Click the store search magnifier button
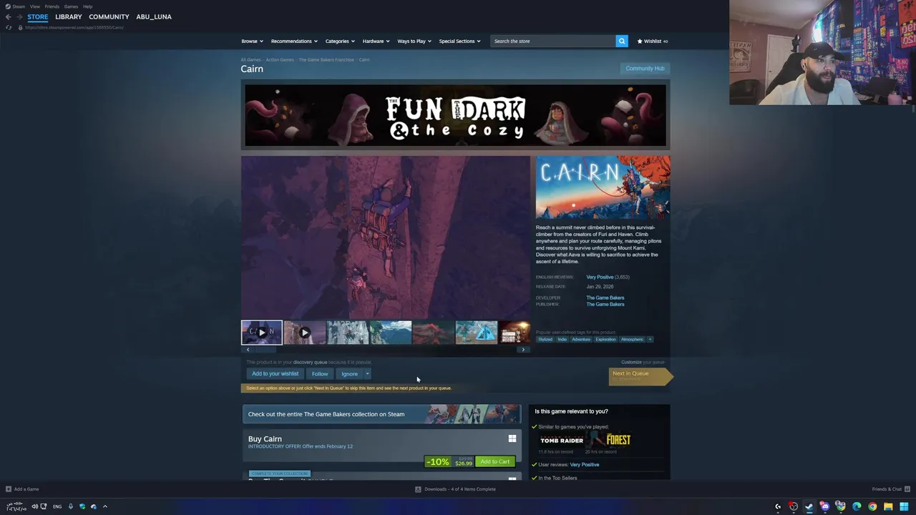Screen dimensions: 916x515 click(621, 41)
